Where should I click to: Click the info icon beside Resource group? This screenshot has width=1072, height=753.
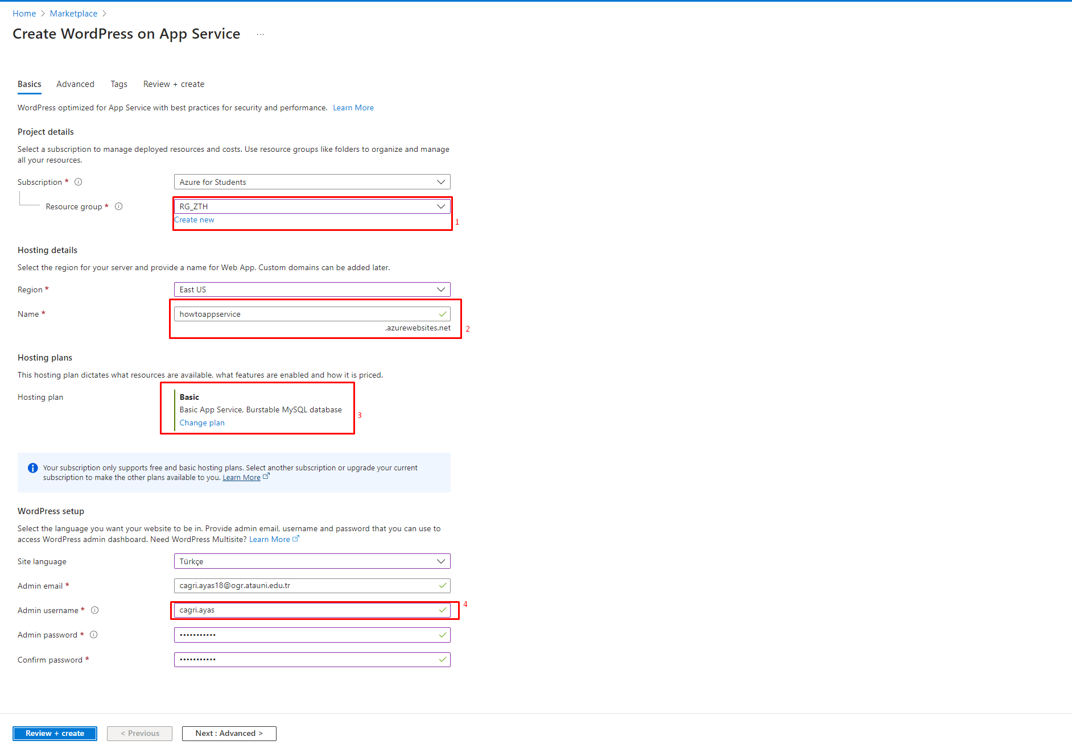pyautogui.click(x=119, y=206)
